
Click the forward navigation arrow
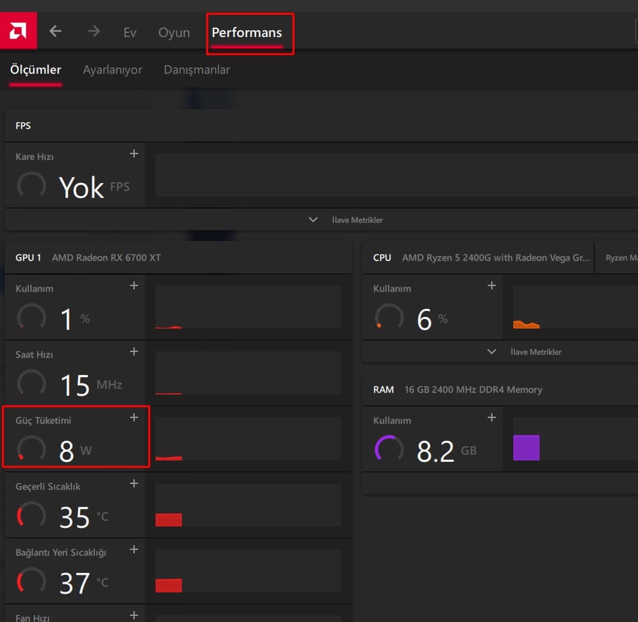(x=94, y=32)
